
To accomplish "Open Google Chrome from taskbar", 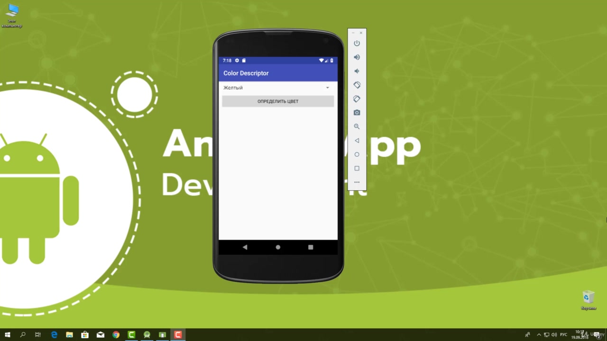I will coord(116,335).
